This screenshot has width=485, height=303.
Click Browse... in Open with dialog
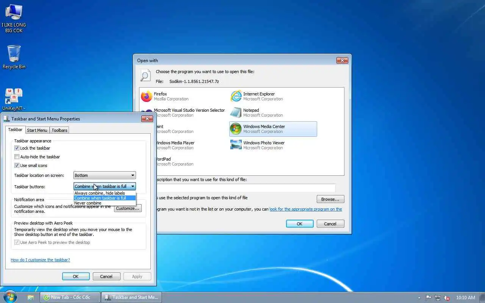point(330,199)
